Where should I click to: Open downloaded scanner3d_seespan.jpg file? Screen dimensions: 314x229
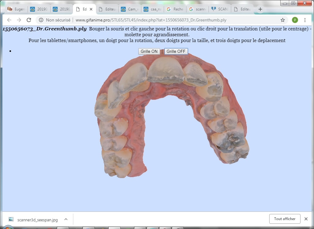(37, 220)
